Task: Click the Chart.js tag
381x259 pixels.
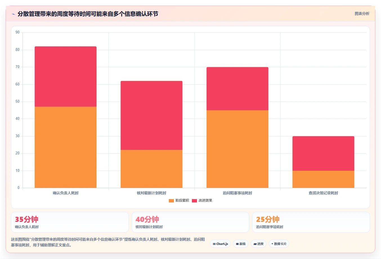Action: (220, 244)
